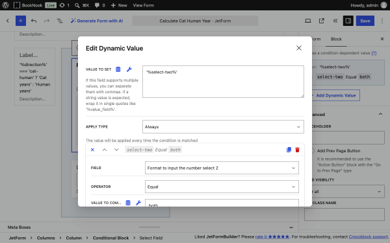Open updates icon in admin bar
Viewport: 390px width, 243px height.
coord(64,5)
